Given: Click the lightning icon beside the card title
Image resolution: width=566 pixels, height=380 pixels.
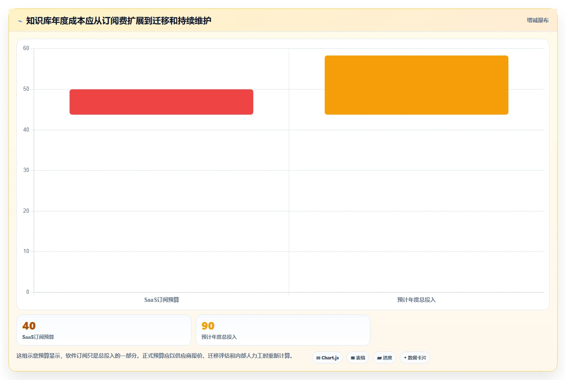Looking at the screenshot, I should coord(20,21).
